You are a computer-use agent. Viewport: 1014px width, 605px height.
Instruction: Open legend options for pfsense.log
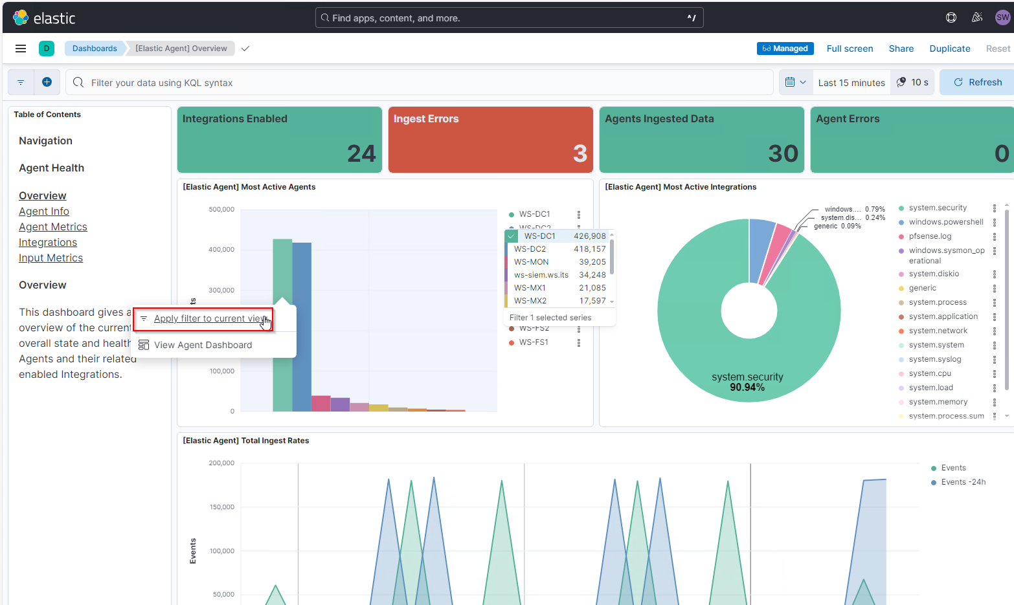coord(995,236)
